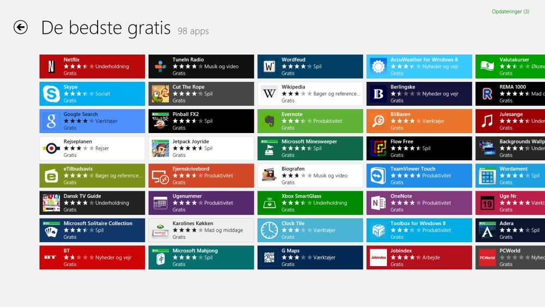Click the back arrow button
This screenshot has height=307, width=545.
point(21,27)
